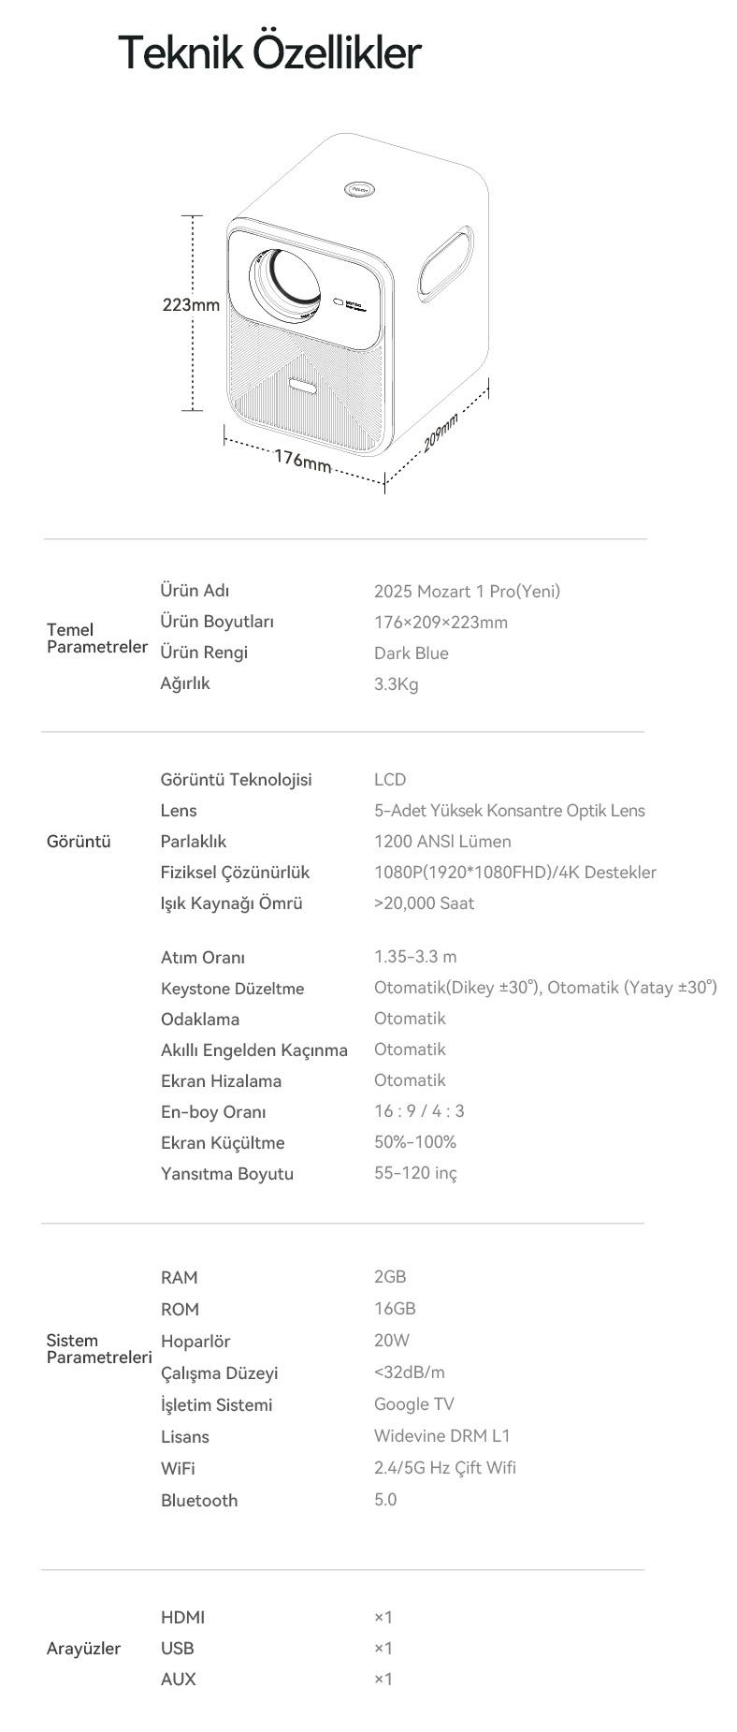This screenshot has width=737, height=1732.
Task: Click the Sistem Parametreleri section label
Action: point(98,1348)
